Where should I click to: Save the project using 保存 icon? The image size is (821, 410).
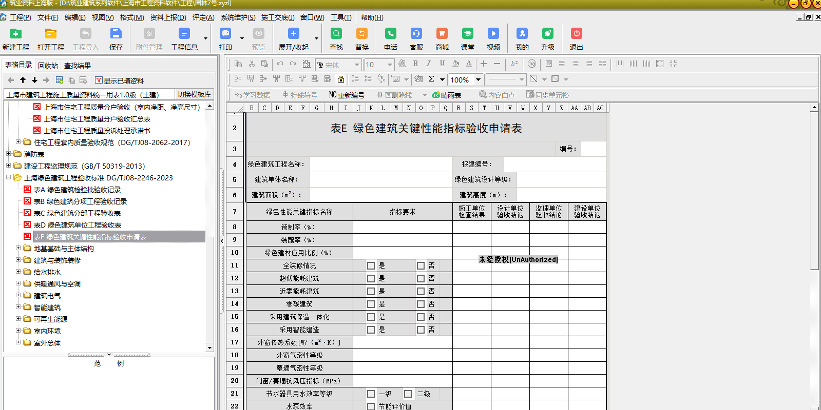click(x=116, y=34)
